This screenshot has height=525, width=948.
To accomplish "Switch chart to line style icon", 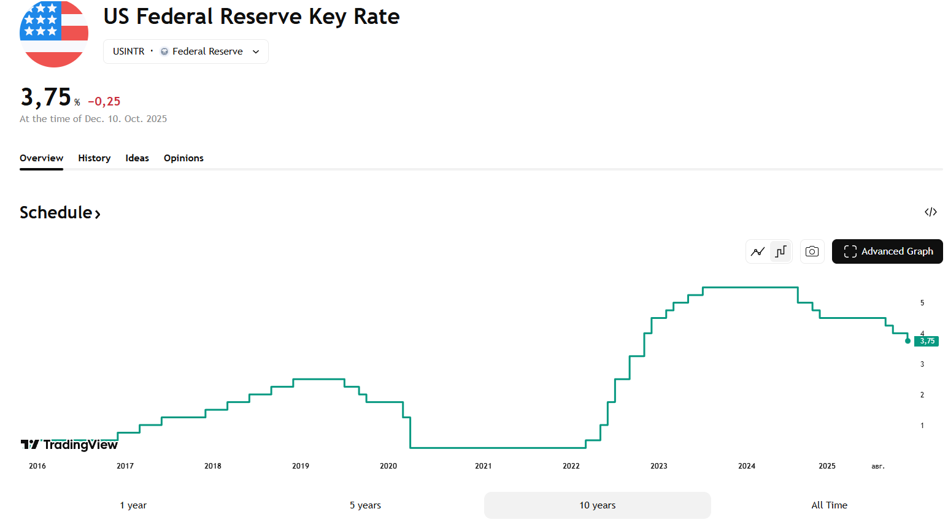I will click(758, 251).
